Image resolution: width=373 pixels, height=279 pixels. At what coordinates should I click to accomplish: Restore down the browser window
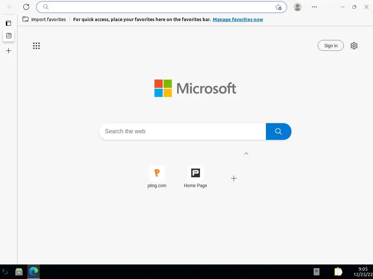point(354,7)
